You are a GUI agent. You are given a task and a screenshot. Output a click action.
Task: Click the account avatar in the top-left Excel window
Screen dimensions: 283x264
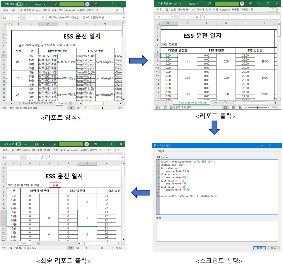pyautogui.click(x=88, y=4)
